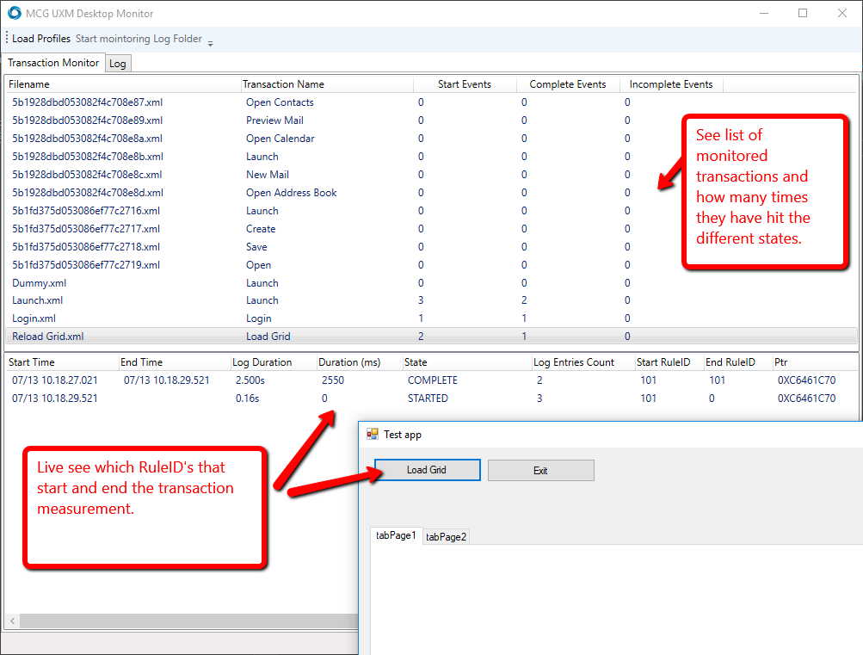Click the Test app window icon
This screenshot has height=655, width=863.
point(373,435)
